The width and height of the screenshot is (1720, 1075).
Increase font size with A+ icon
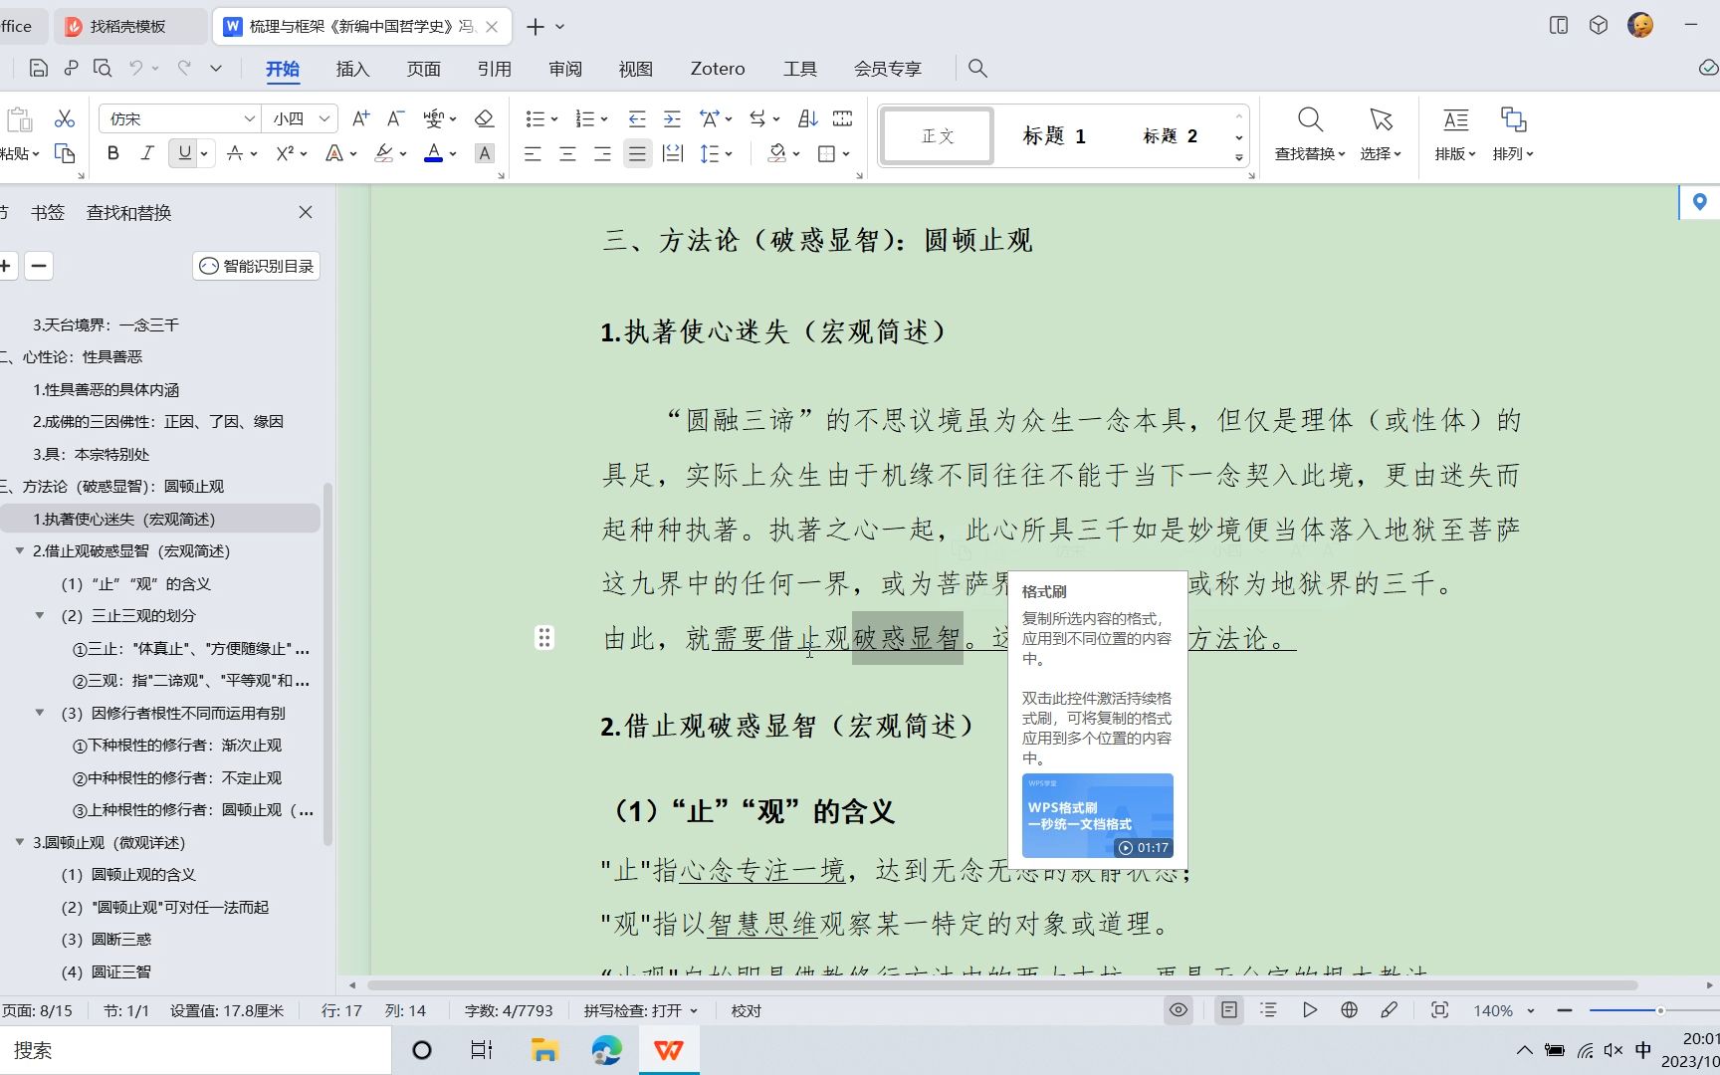click(x=361, y=118)
